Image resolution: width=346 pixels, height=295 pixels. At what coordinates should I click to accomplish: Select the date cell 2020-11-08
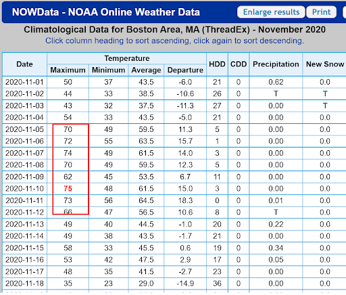(24, 165)
